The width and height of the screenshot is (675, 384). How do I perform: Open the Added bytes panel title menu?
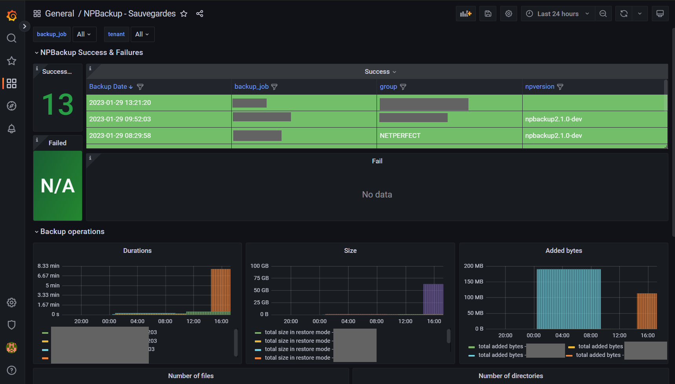click(x=564, y=251)
